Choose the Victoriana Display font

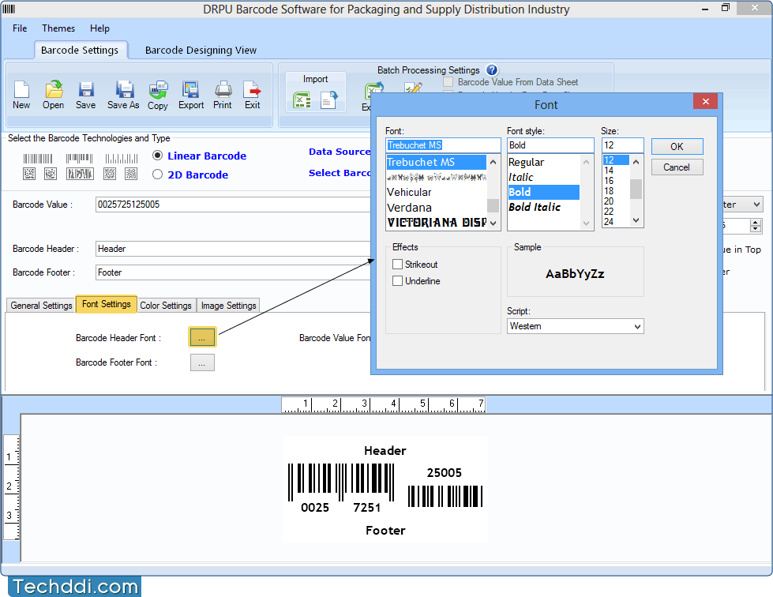[437, 223]
